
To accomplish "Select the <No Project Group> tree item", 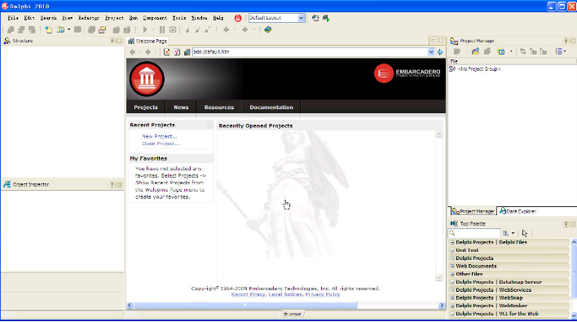I will 479,69.
